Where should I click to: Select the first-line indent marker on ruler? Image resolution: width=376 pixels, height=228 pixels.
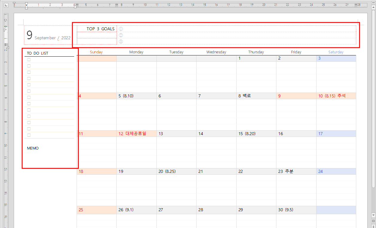(x=26, y=4)
